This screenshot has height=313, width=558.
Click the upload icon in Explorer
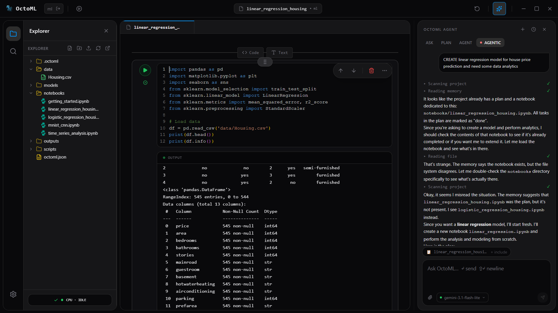coord(89,48)
